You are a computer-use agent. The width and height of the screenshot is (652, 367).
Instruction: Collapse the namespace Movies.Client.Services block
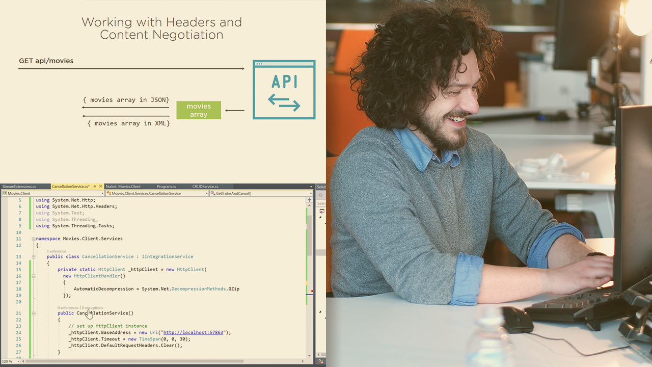pyautogui.click(x=34, y=239)
